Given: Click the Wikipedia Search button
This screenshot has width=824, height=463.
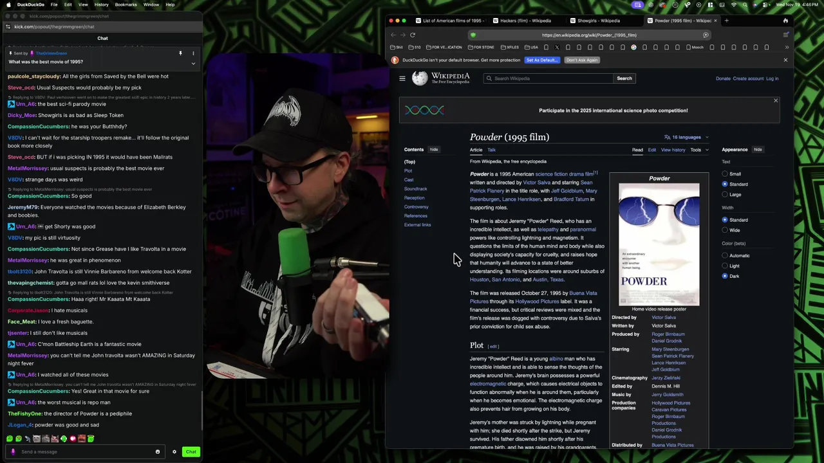Looking at the screenshot, I should pyautogui.click(x=624, y=78).
